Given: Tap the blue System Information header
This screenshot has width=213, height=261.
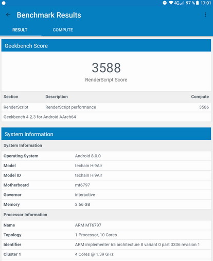Looking at the screenshot, I should coord(106,134).
